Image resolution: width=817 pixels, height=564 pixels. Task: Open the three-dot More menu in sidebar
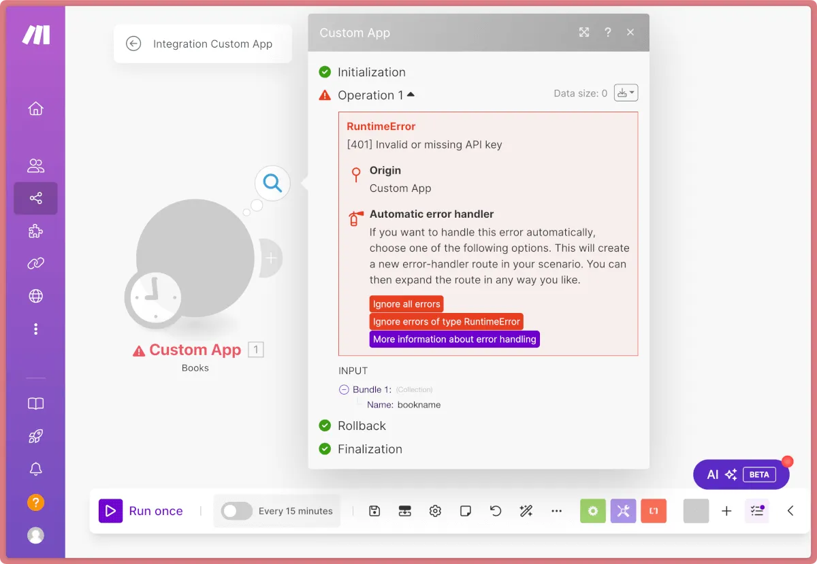point(36,329)
